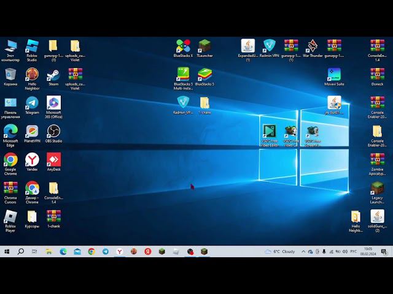Open Telegram desktop shortcut
This screenshot has width=393, height=294.
click(32, 105)
